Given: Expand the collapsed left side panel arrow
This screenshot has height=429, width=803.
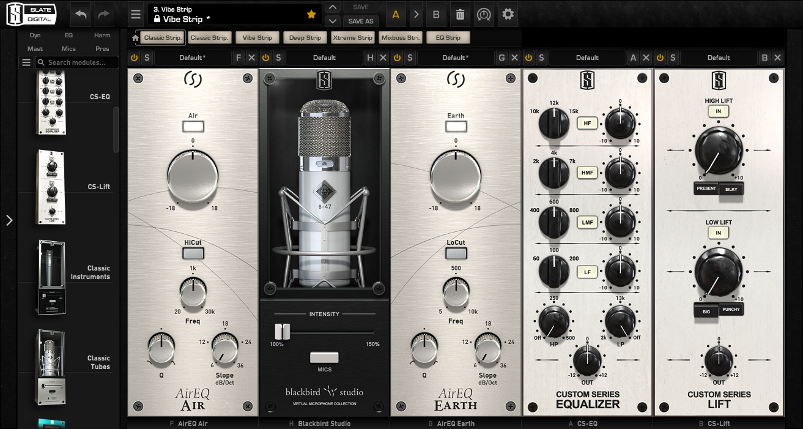Looking at the screenshot, I should 9,220.
